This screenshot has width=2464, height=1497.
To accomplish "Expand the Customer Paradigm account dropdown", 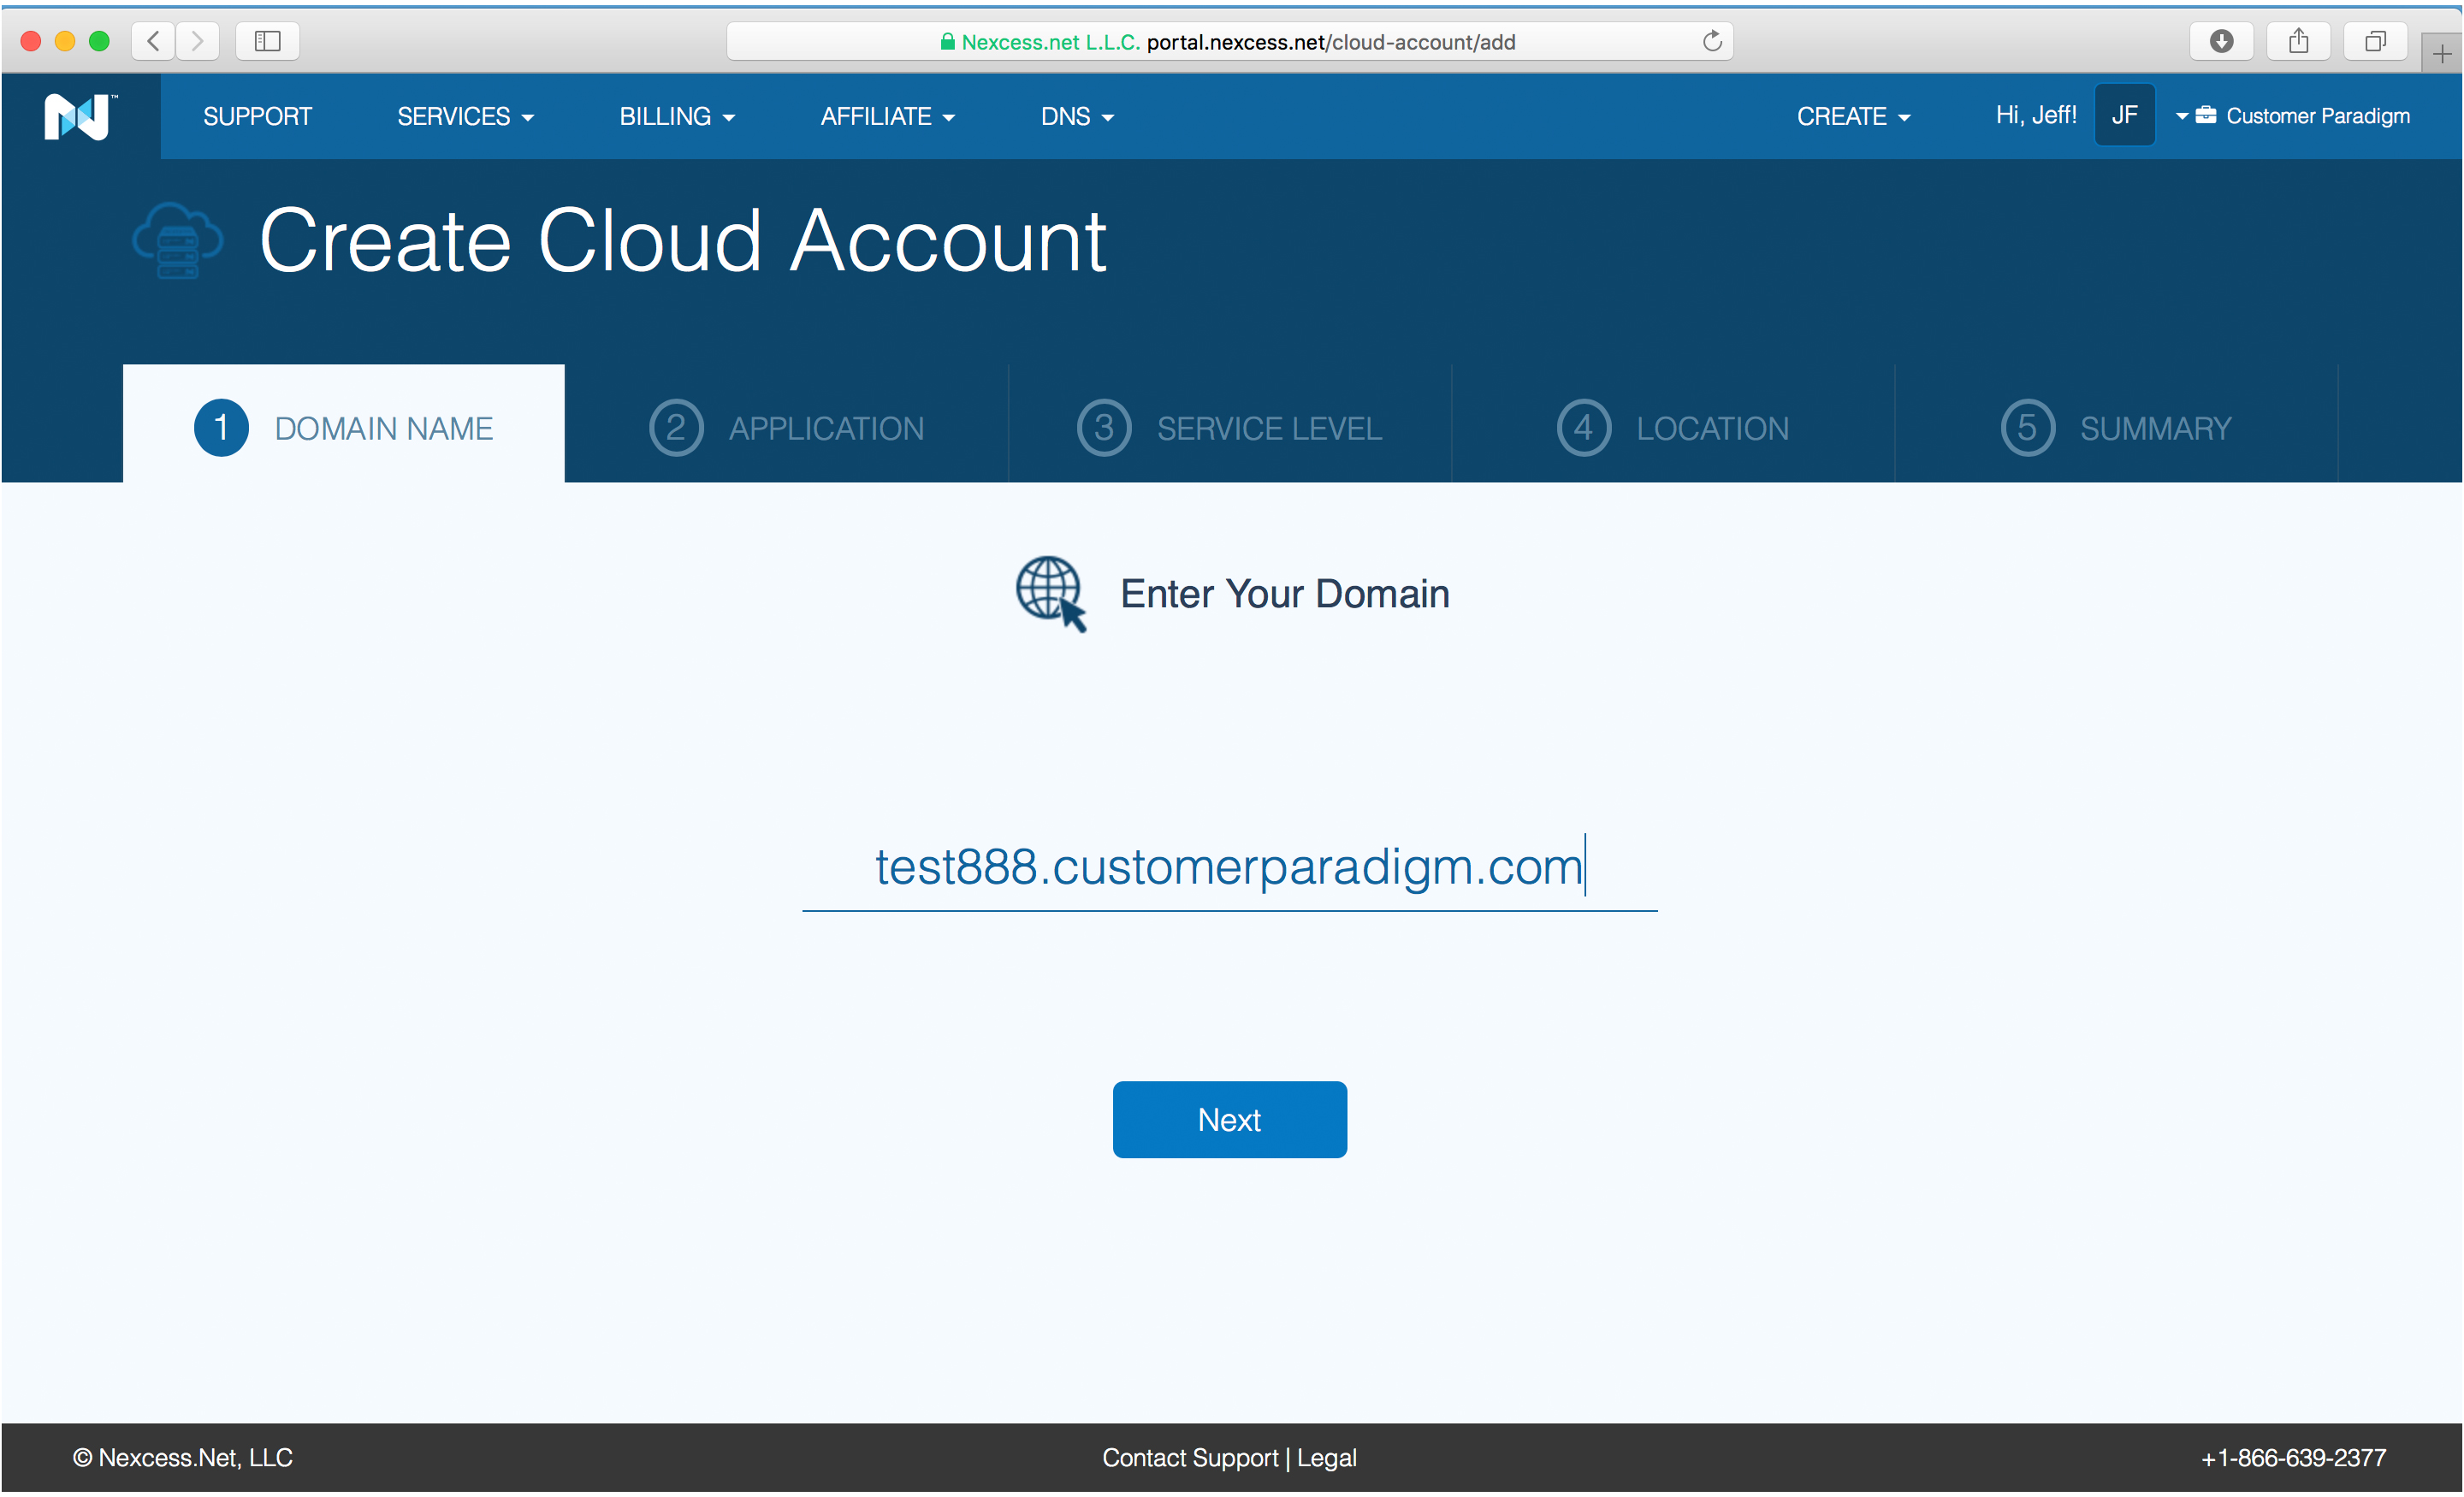I will pyautogui.click(x=2292, y=116).
